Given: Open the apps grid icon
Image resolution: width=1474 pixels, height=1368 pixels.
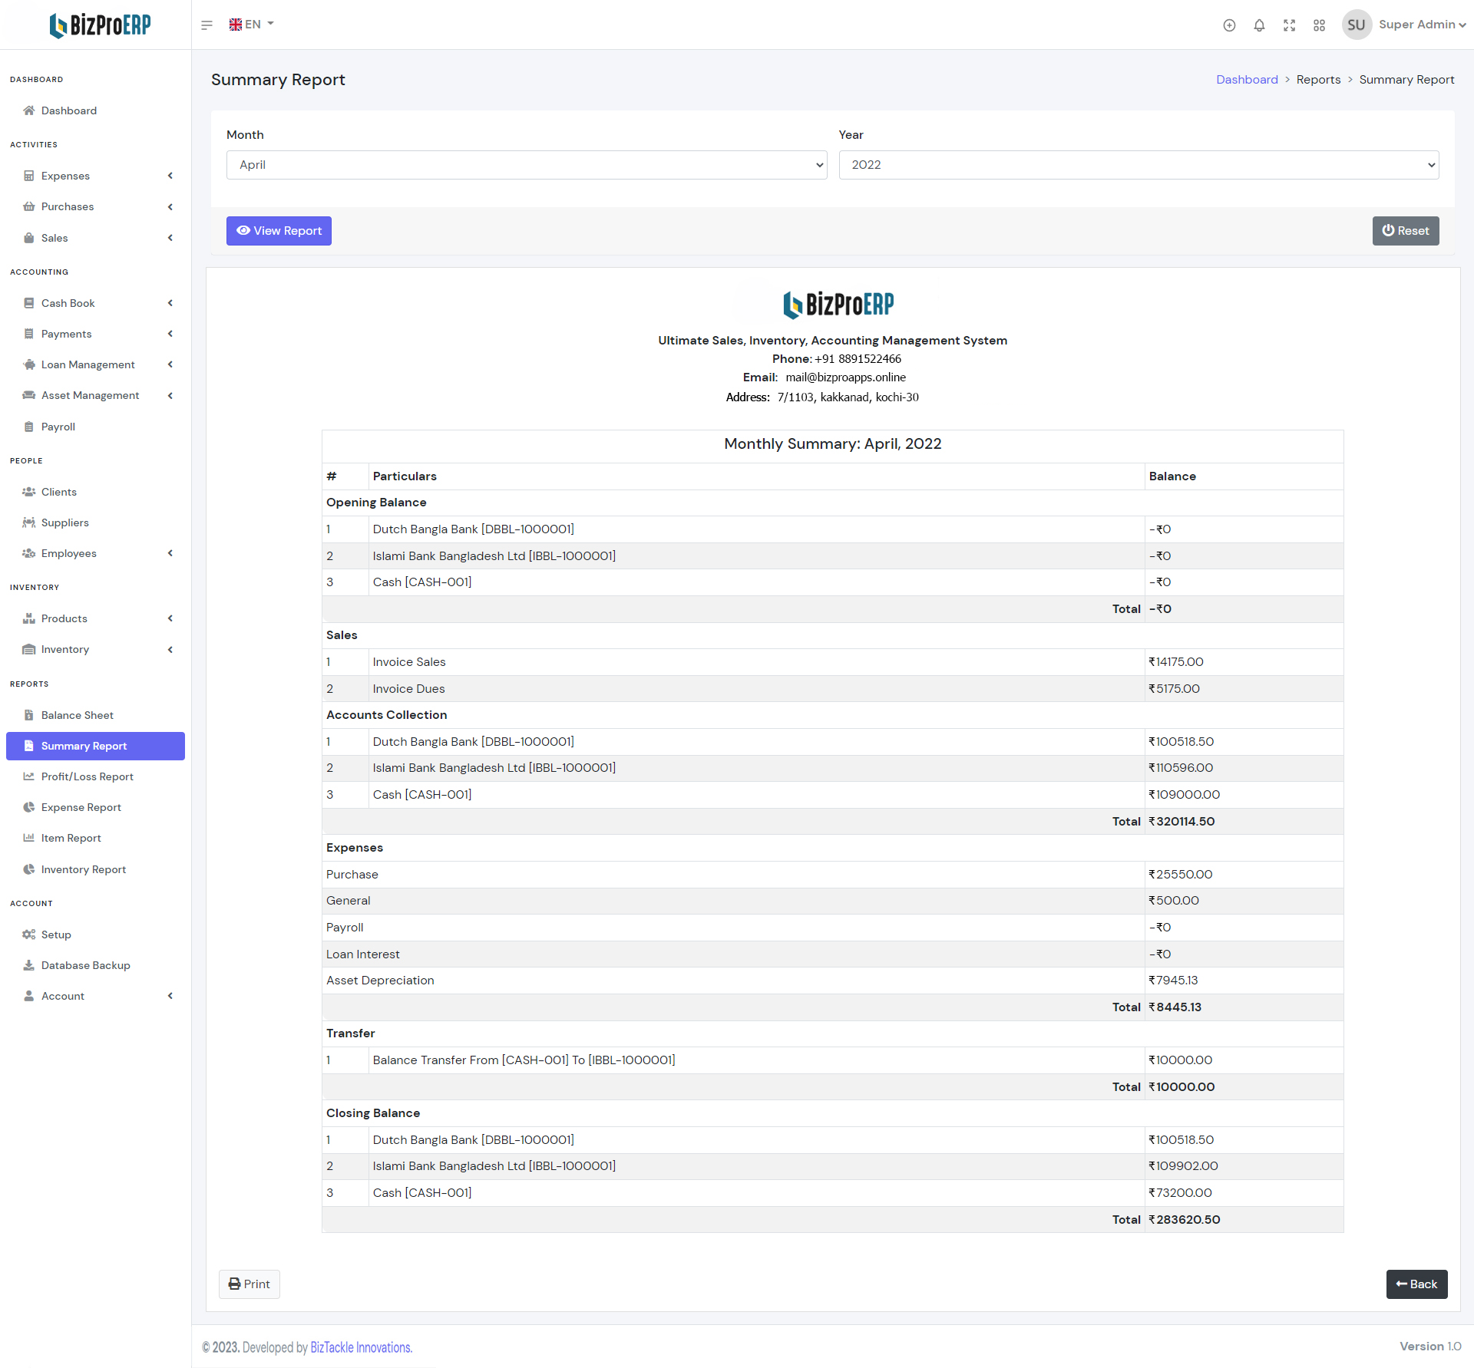Looking at the screenshot, I should (x=1319, y=25).
